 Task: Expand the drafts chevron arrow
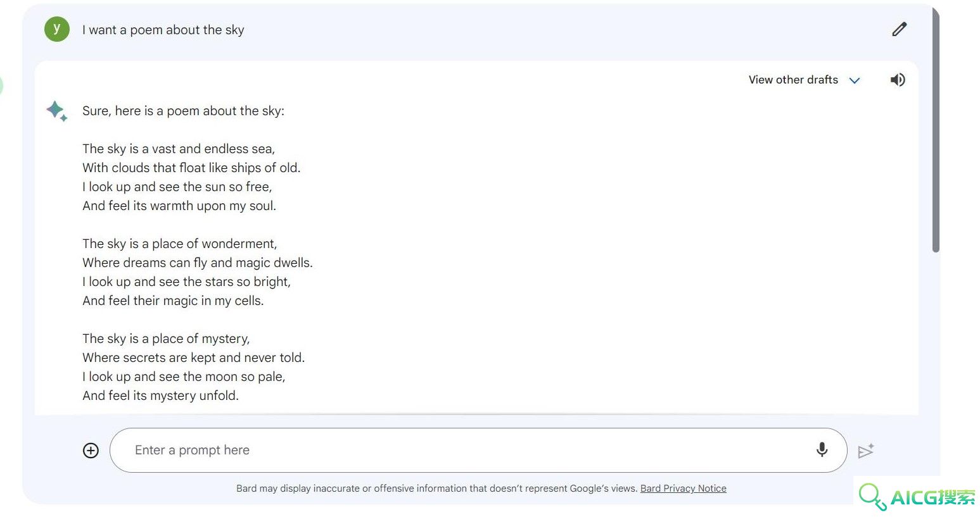pos(855,80)
